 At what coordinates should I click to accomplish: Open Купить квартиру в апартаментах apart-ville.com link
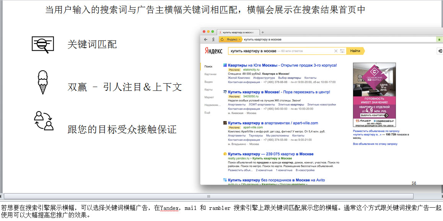pos(273,123)
